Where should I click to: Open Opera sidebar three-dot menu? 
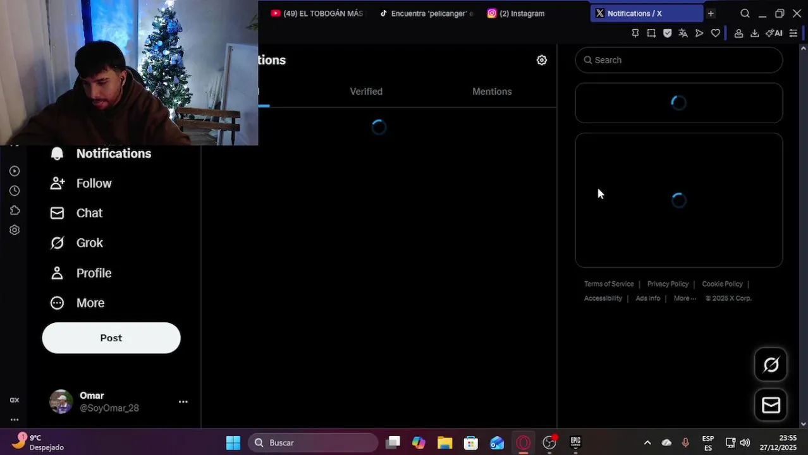pyautogui.click(x=15, y=420)
